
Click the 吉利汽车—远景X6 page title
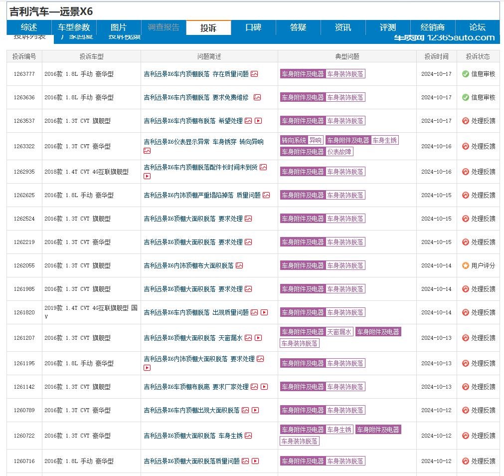[51, 12]
